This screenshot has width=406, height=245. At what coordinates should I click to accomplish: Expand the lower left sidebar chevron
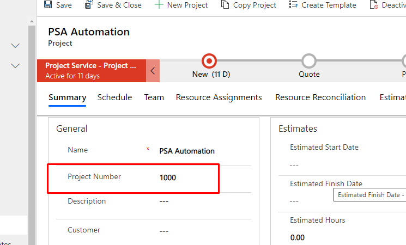[15, 66]
